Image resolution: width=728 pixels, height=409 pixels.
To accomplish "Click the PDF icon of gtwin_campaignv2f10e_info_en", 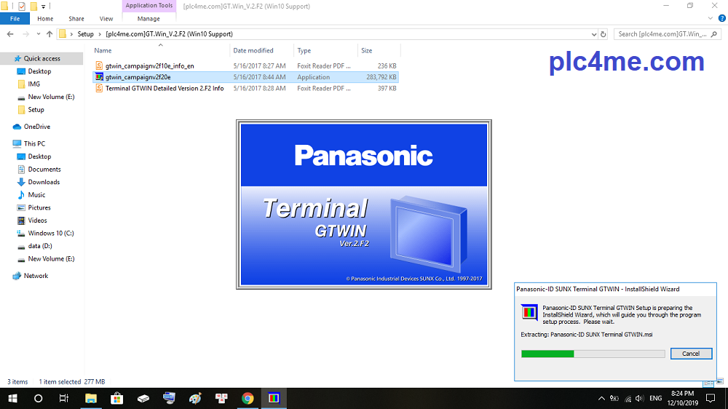I will pyautogui.click(x=99, y=66).
